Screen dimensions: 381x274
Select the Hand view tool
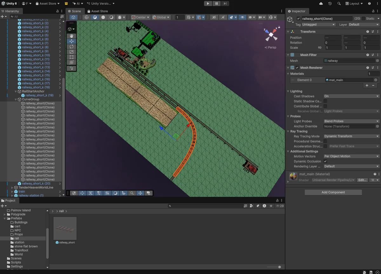click(x=71, y=36)
